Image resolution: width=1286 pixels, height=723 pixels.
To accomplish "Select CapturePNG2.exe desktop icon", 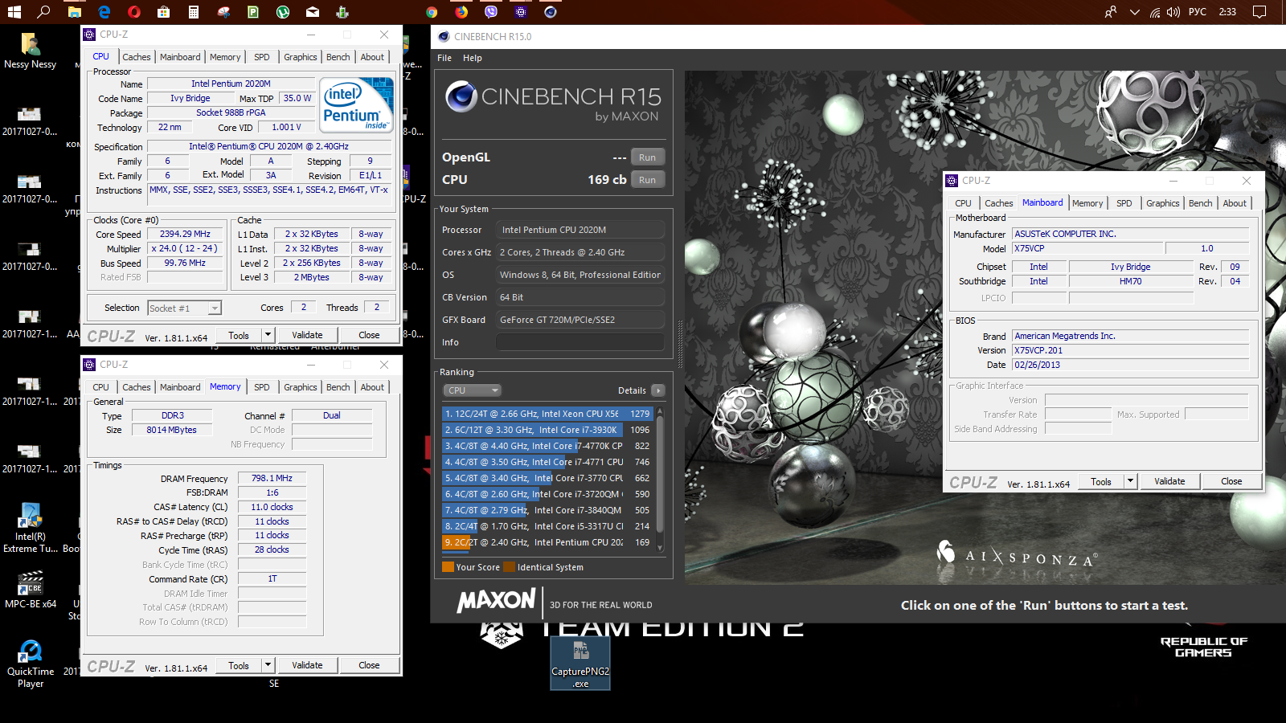I will tap(580, 664).
